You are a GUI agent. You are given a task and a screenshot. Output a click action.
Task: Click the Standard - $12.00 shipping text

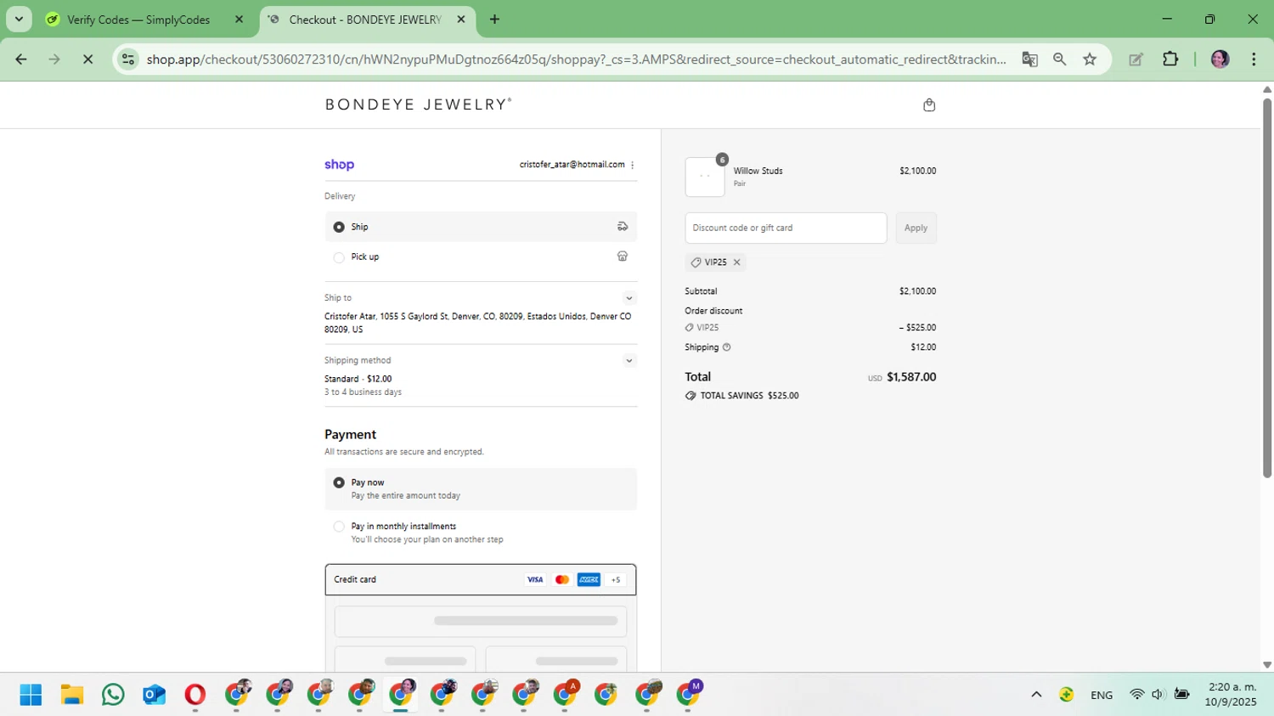pos(358,379)
